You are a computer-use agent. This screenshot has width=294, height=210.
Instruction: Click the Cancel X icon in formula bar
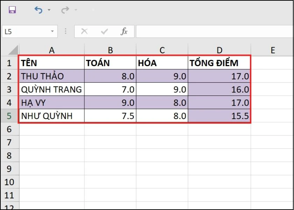[84, 31]
